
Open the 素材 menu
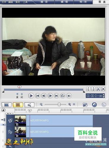17,2
